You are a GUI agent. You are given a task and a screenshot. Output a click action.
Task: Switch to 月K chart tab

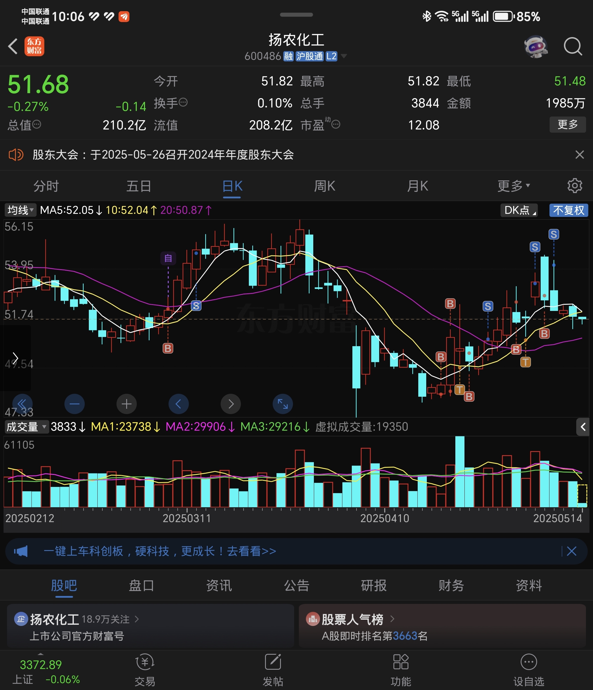coord(417,186)
